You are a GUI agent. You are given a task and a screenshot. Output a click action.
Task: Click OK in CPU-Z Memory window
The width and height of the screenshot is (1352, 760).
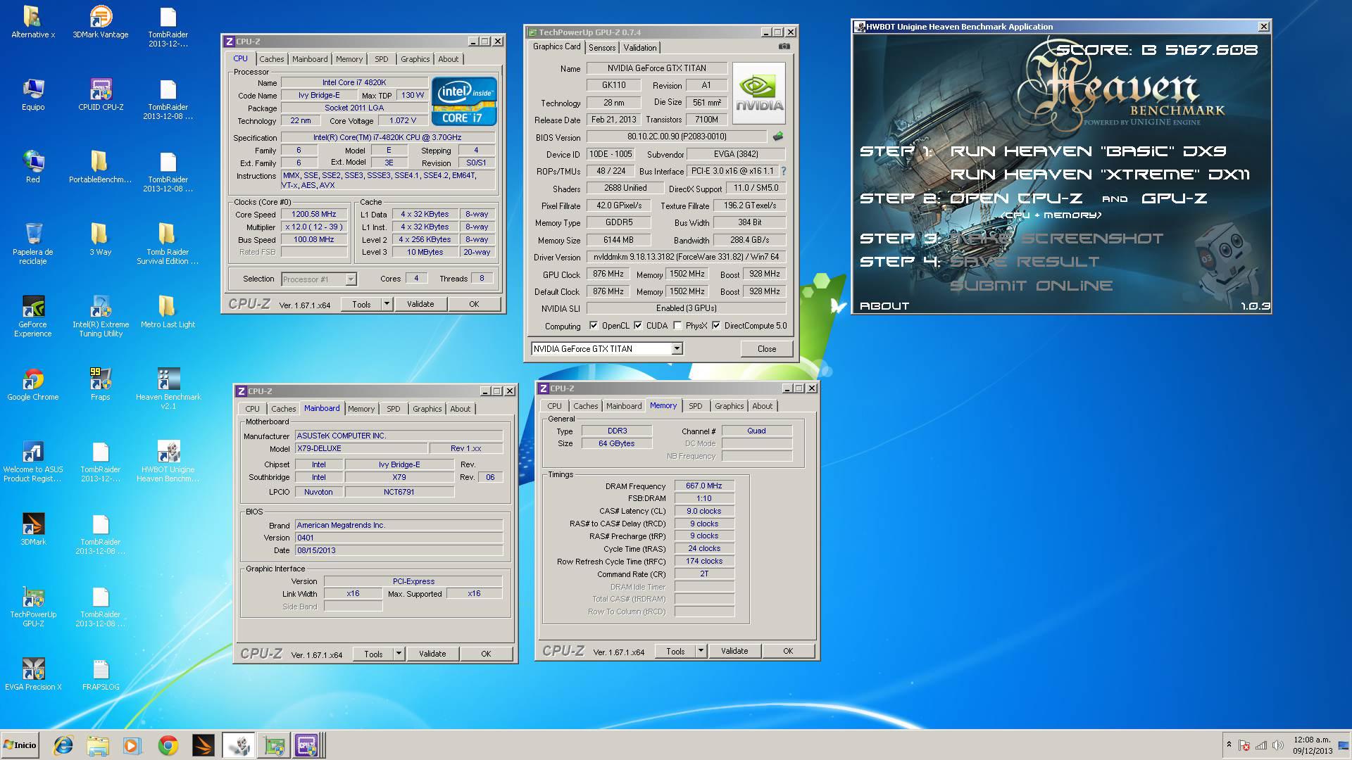788,651
